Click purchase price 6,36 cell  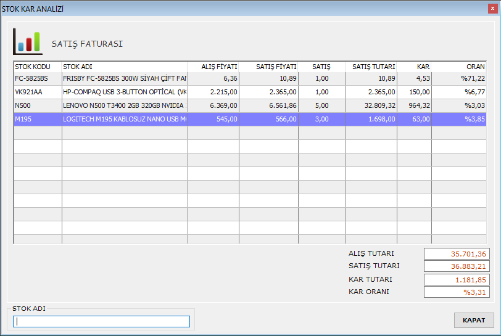pos(213,78)
